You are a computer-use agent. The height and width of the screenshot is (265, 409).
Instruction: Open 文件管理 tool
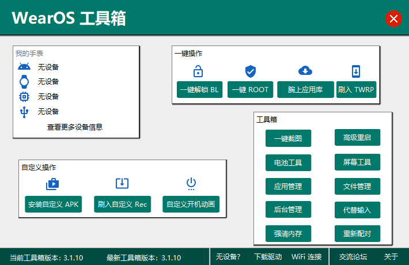[357, 186]
